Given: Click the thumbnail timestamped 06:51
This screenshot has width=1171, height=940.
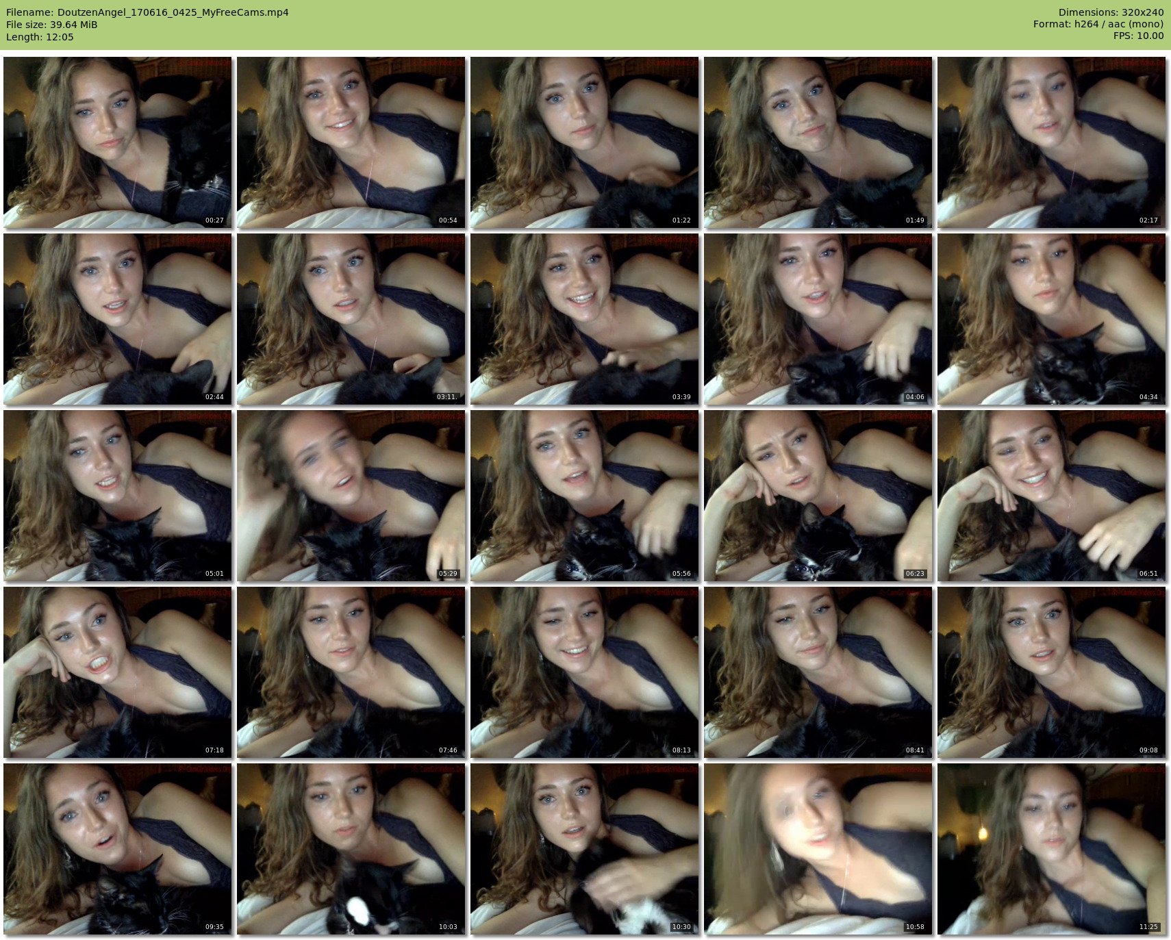Looking at the screenshot, I should click(x=1052, y=496).
